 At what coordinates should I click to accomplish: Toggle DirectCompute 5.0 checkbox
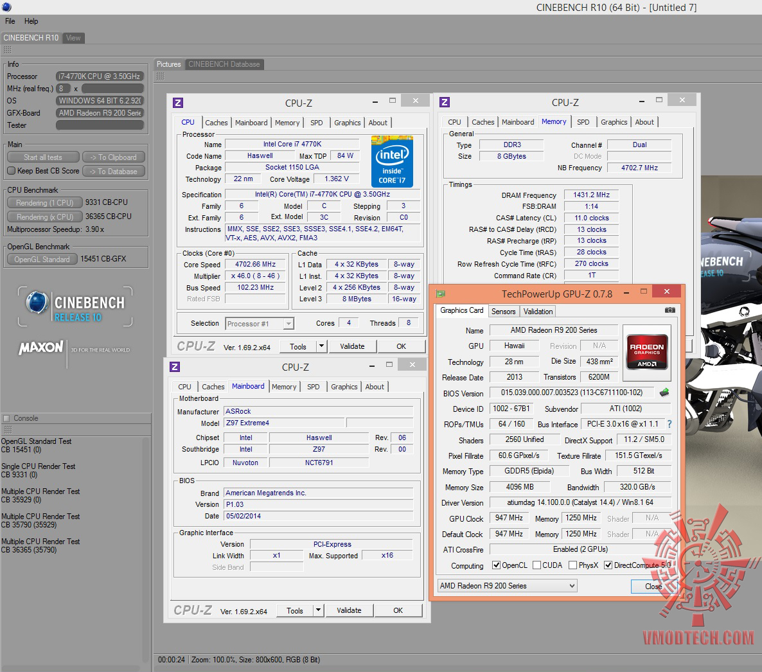click(x=608, y=565)
